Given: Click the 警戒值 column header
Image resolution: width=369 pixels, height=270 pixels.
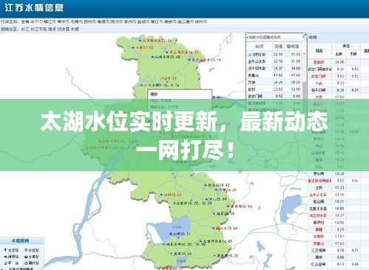Looking at the screenshot, I should tap(293, 46).
